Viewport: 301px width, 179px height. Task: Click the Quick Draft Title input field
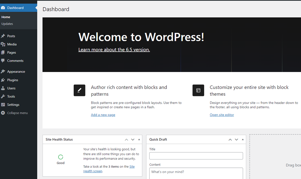click(x=196, y=156)
